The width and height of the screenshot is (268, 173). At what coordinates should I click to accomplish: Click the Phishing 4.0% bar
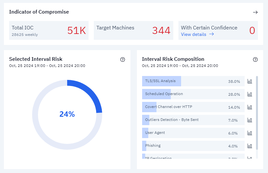click(x=193, y=146)
